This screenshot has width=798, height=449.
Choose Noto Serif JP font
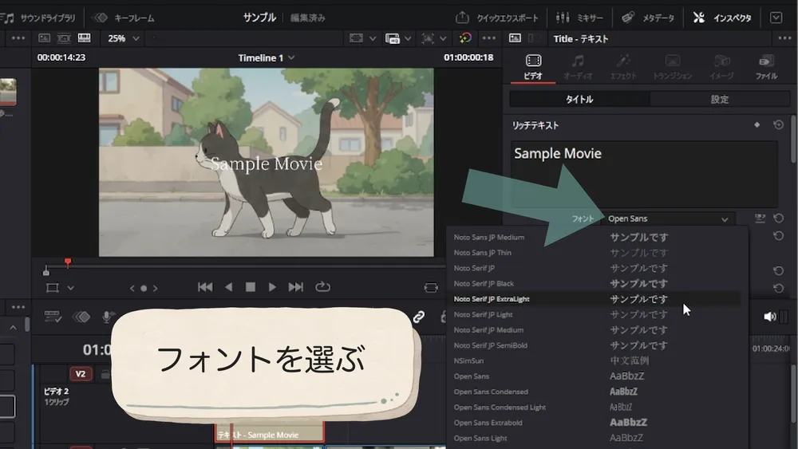[x=593, y=268]
